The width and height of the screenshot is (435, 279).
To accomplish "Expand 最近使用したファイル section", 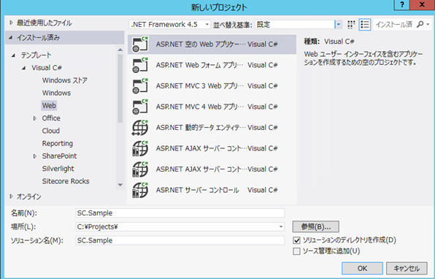I will (x=11, y=23).
